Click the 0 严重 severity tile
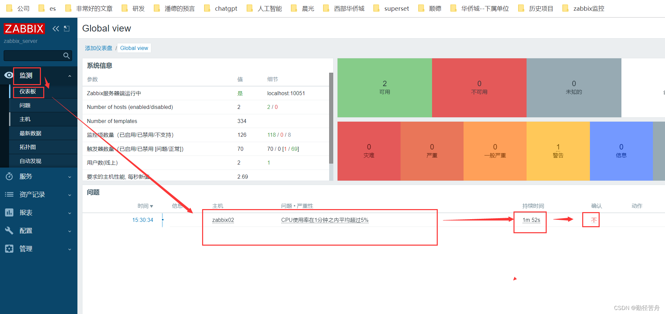Image resolution: width=665 pixels, height=314 pixels. click(x=432, y=151)
